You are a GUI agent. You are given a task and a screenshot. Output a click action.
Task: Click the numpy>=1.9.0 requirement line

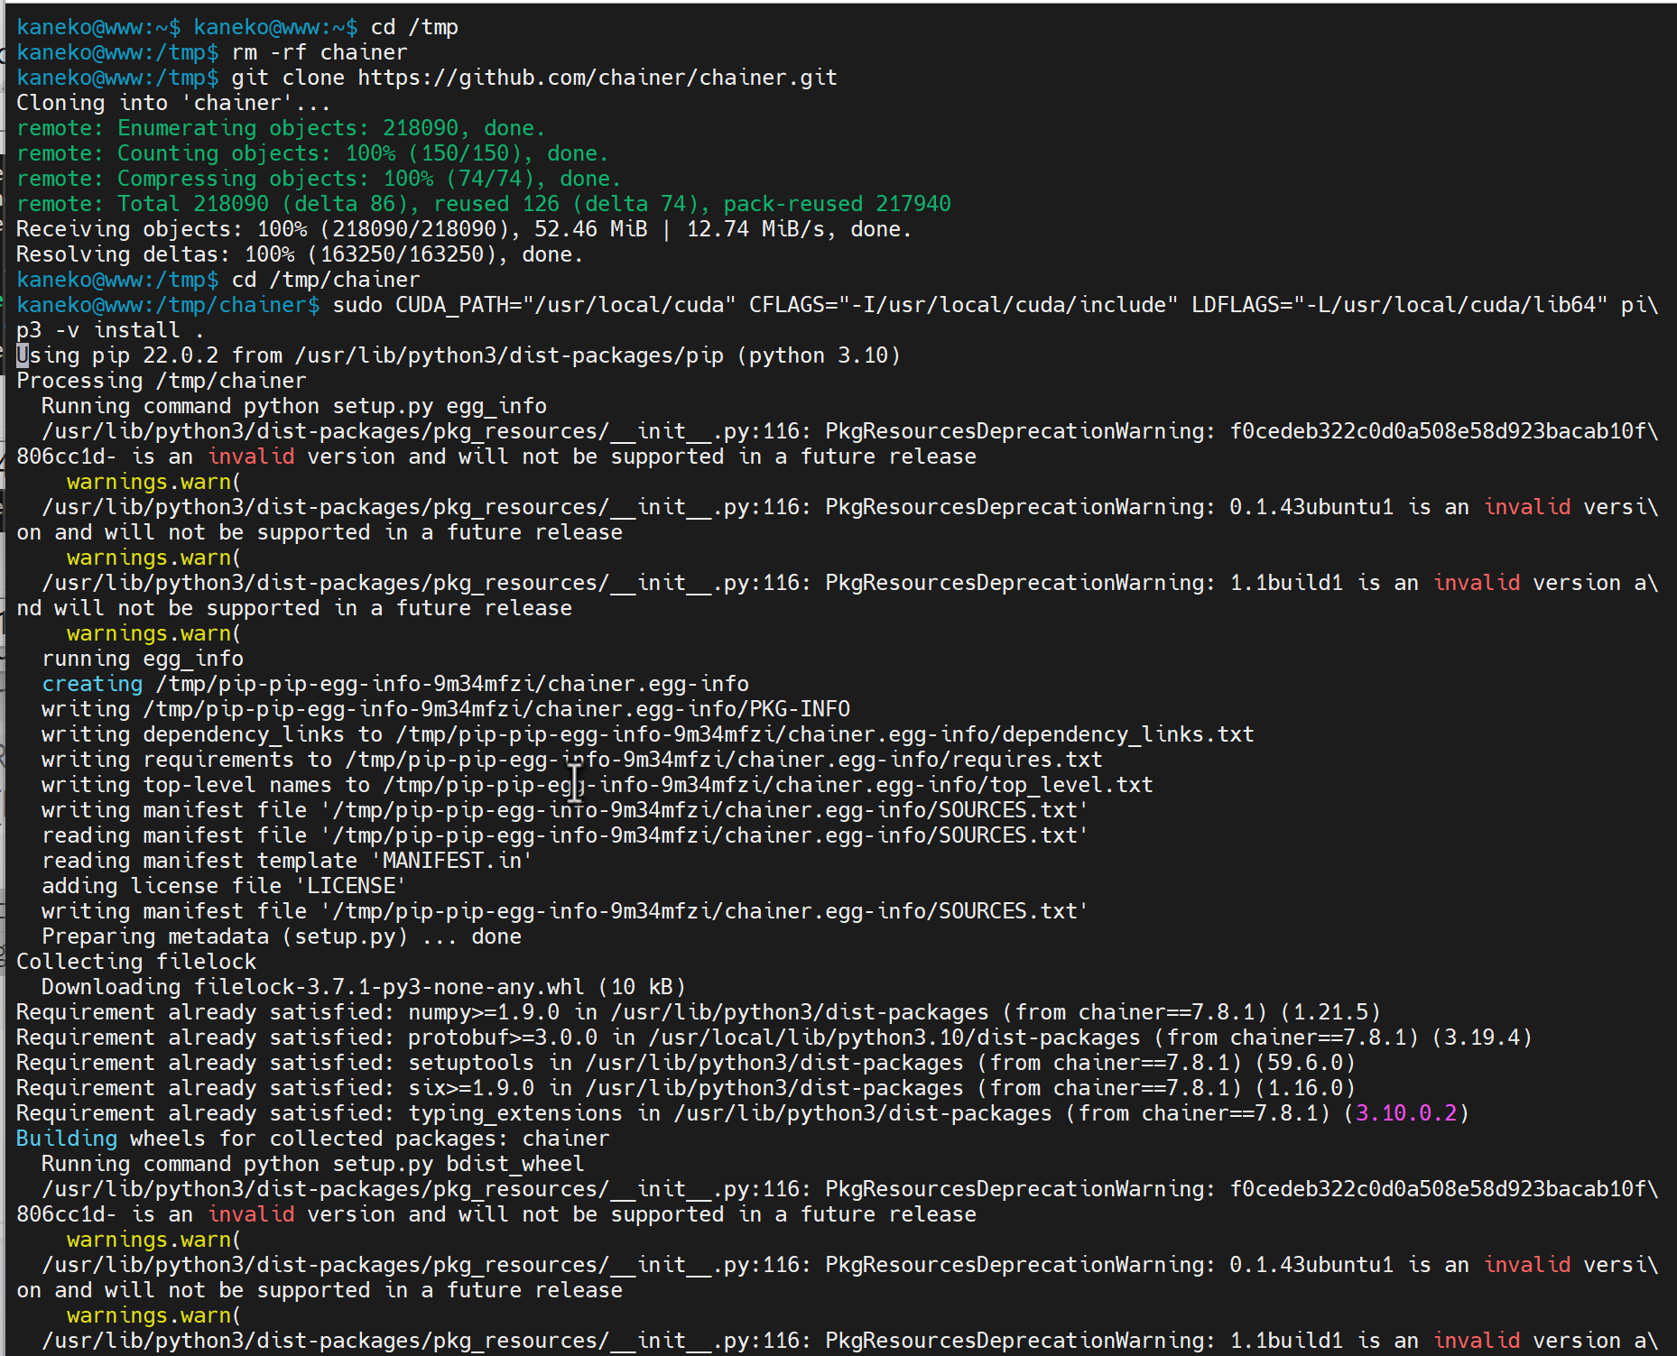point(699,1012)
